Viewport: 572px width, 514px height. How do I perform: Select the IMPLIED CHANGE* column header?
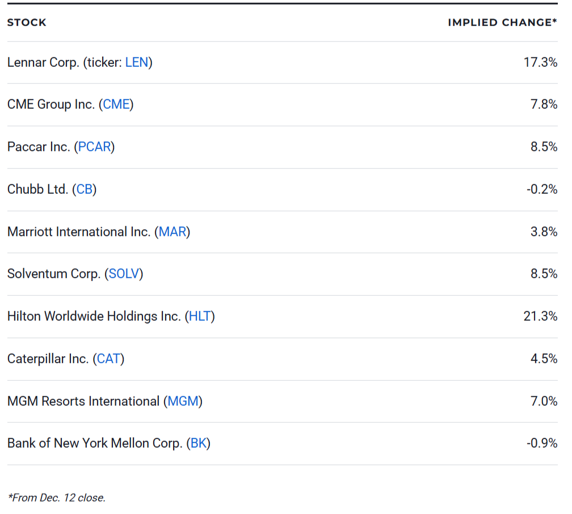(x=502, y=23)
